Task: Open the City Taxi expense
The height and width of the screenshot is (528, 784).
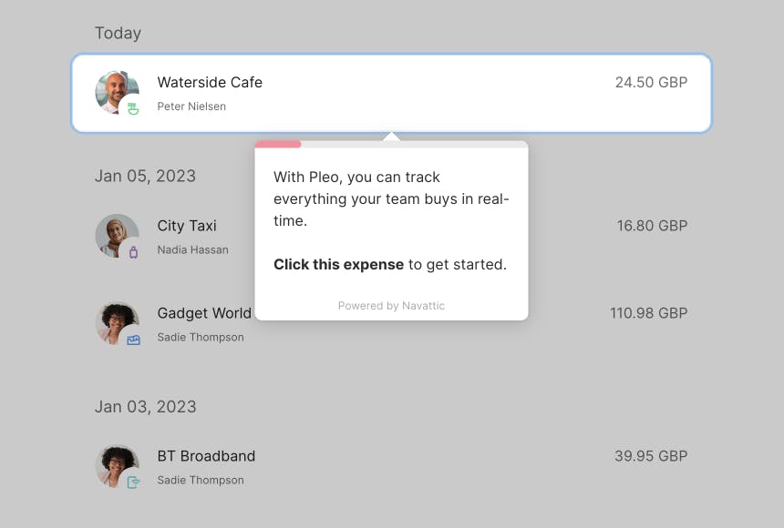Action: click(187, 226)
